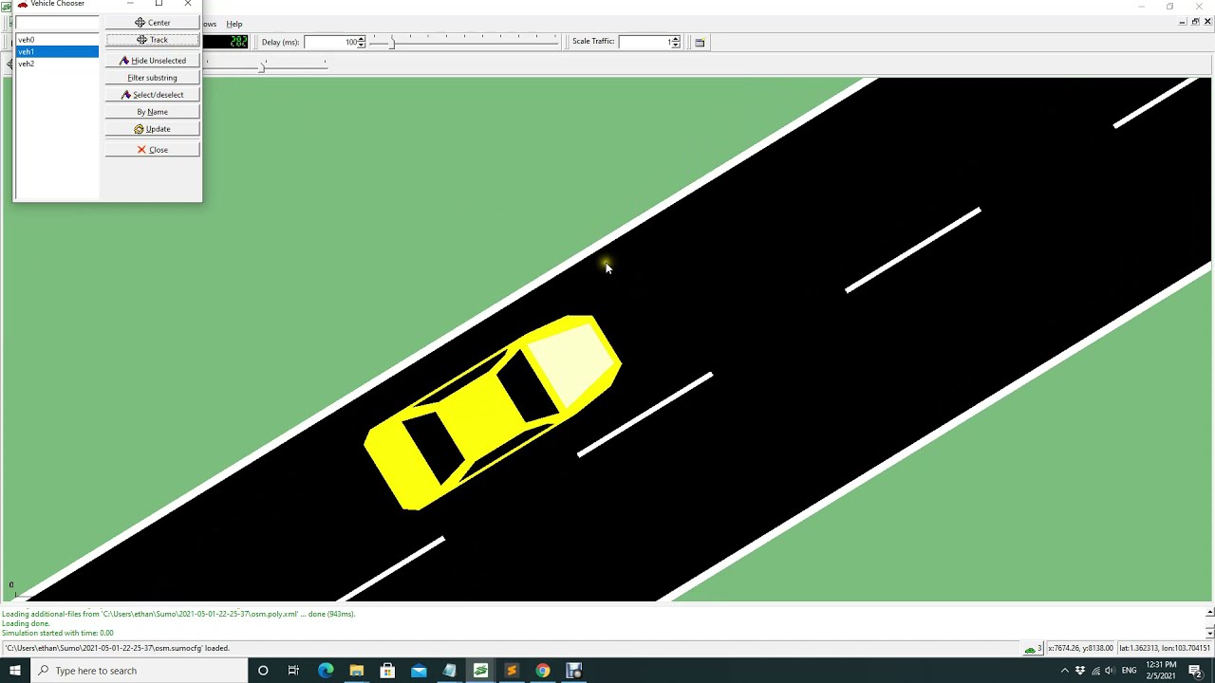Click Hide Unselected in Vehicle Chooser

point(152,61)
